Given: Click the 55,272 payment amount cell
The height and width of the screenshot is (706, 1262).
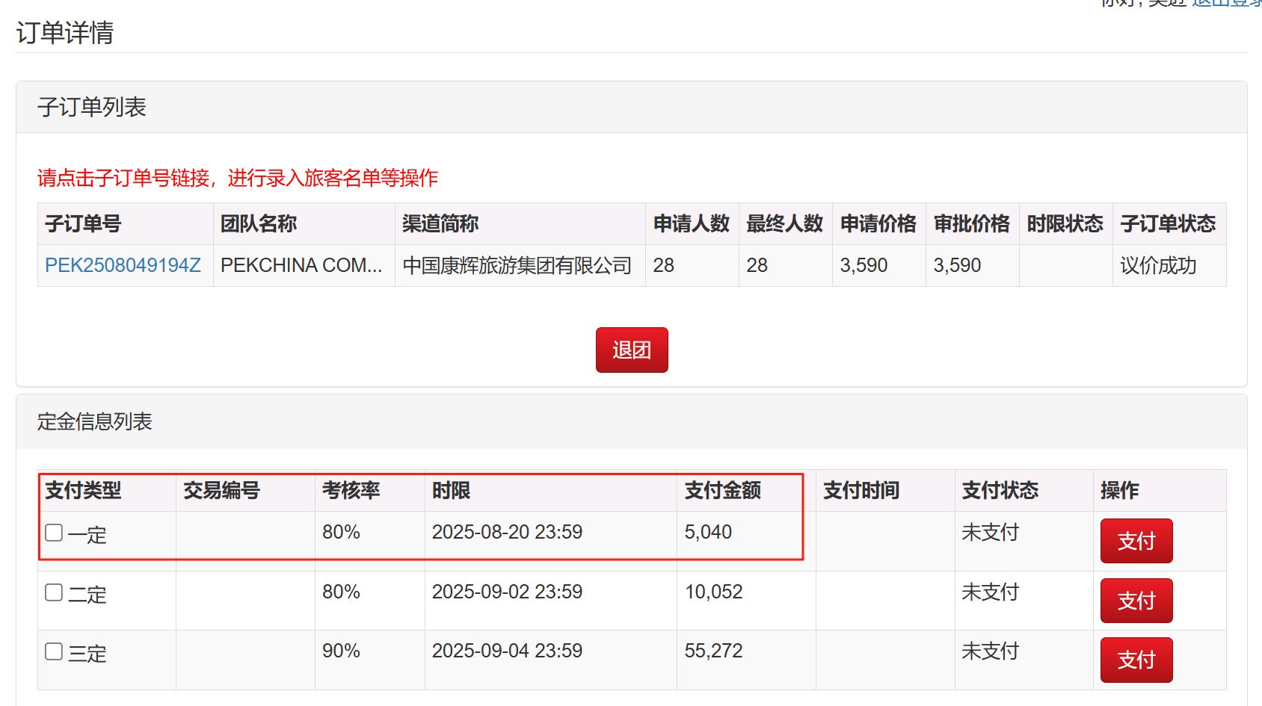Looking at the screenshot, I should point(713,651).
